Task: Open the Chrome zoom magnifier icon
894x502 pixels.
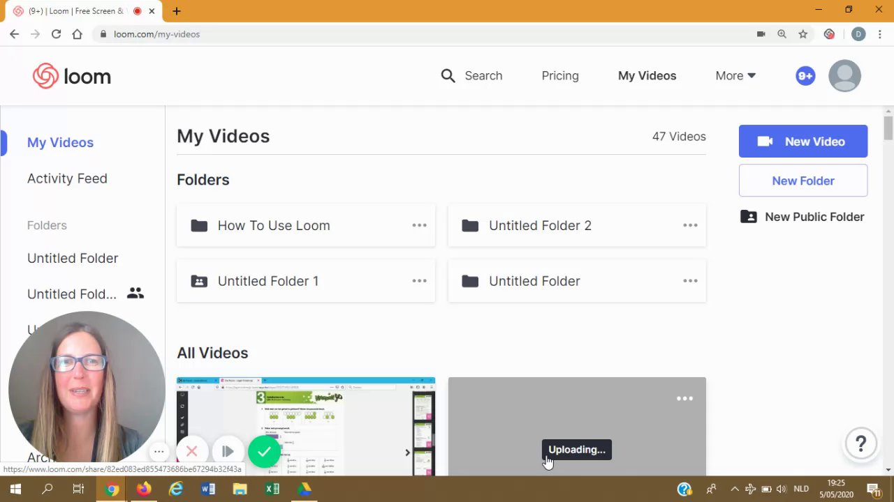Action: [x=782, y=34]
